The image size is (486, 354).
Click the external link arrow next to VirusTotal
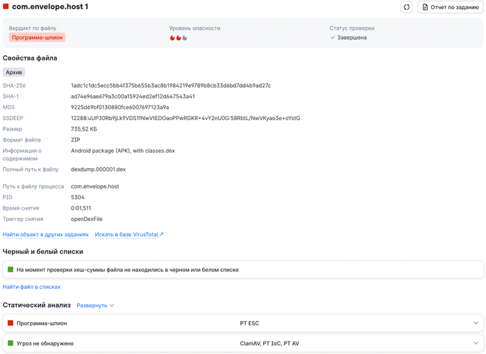click(161, 235)
